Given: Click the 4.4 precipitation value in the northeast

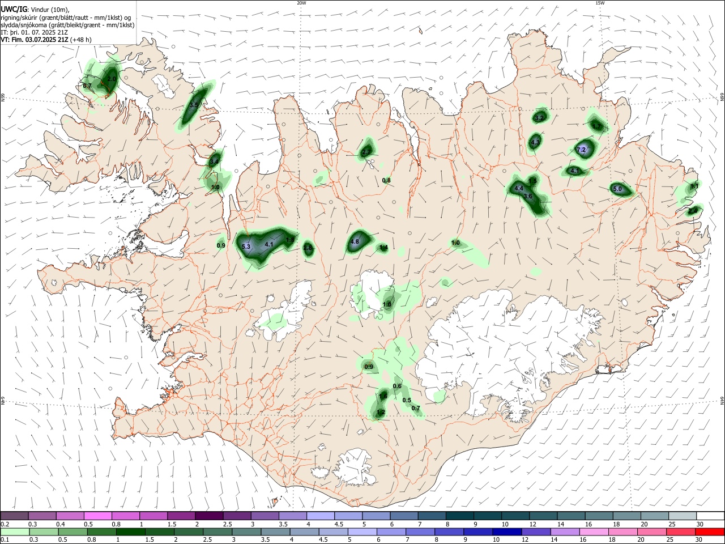Looking at the screenshot, I should (518, 188).
